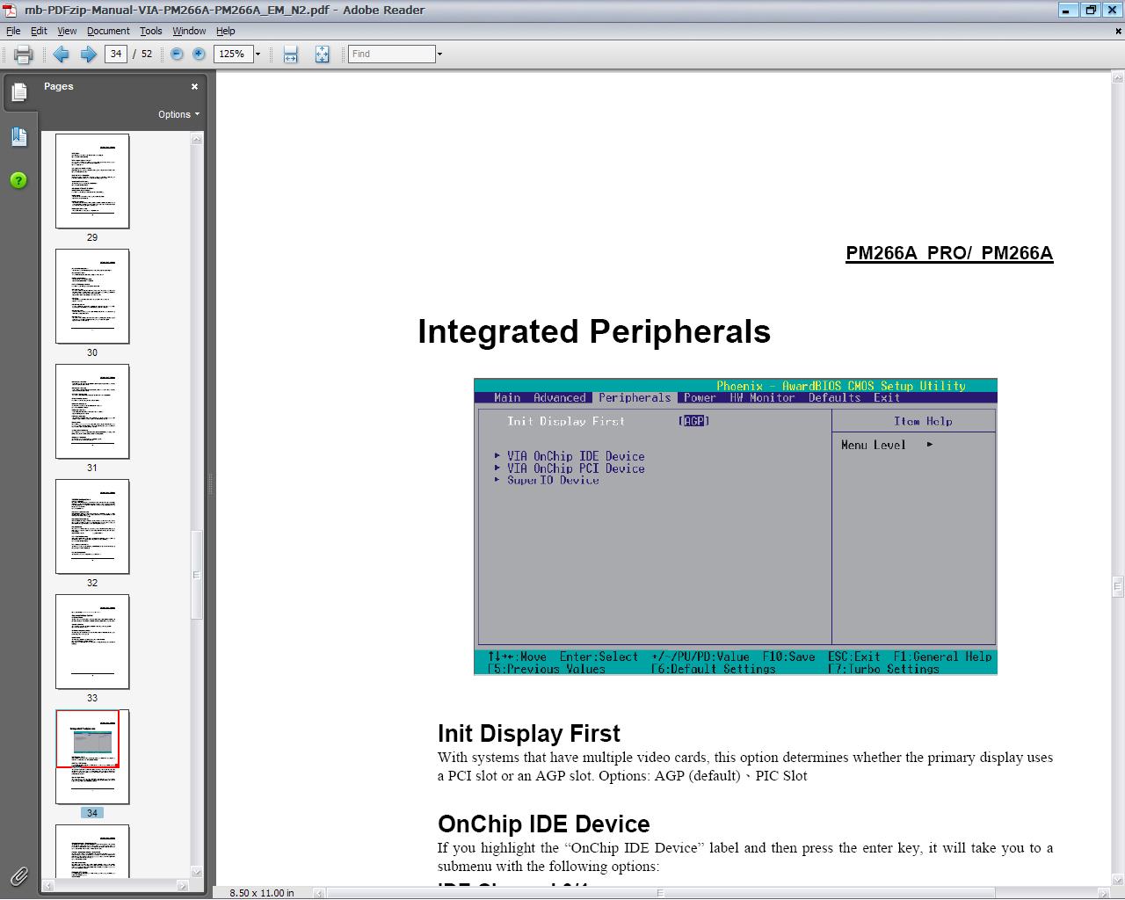Screen dimensions: 1125x900
Task: Open the Edit menu
Action: tap(39, 31)
